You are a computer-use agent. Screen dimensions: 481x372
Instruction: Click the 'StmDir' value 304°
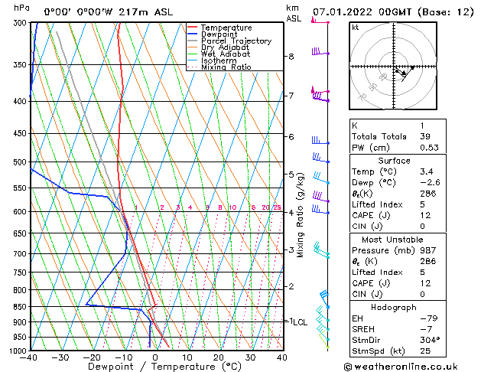click(430, 340)
